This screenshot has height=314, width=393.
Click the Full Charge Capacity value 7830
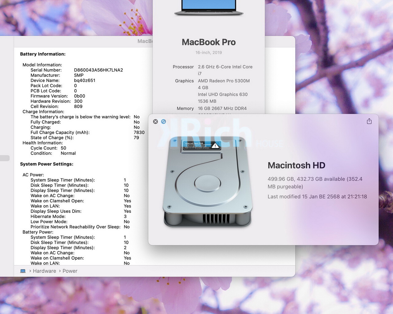[x=139, y=132]
